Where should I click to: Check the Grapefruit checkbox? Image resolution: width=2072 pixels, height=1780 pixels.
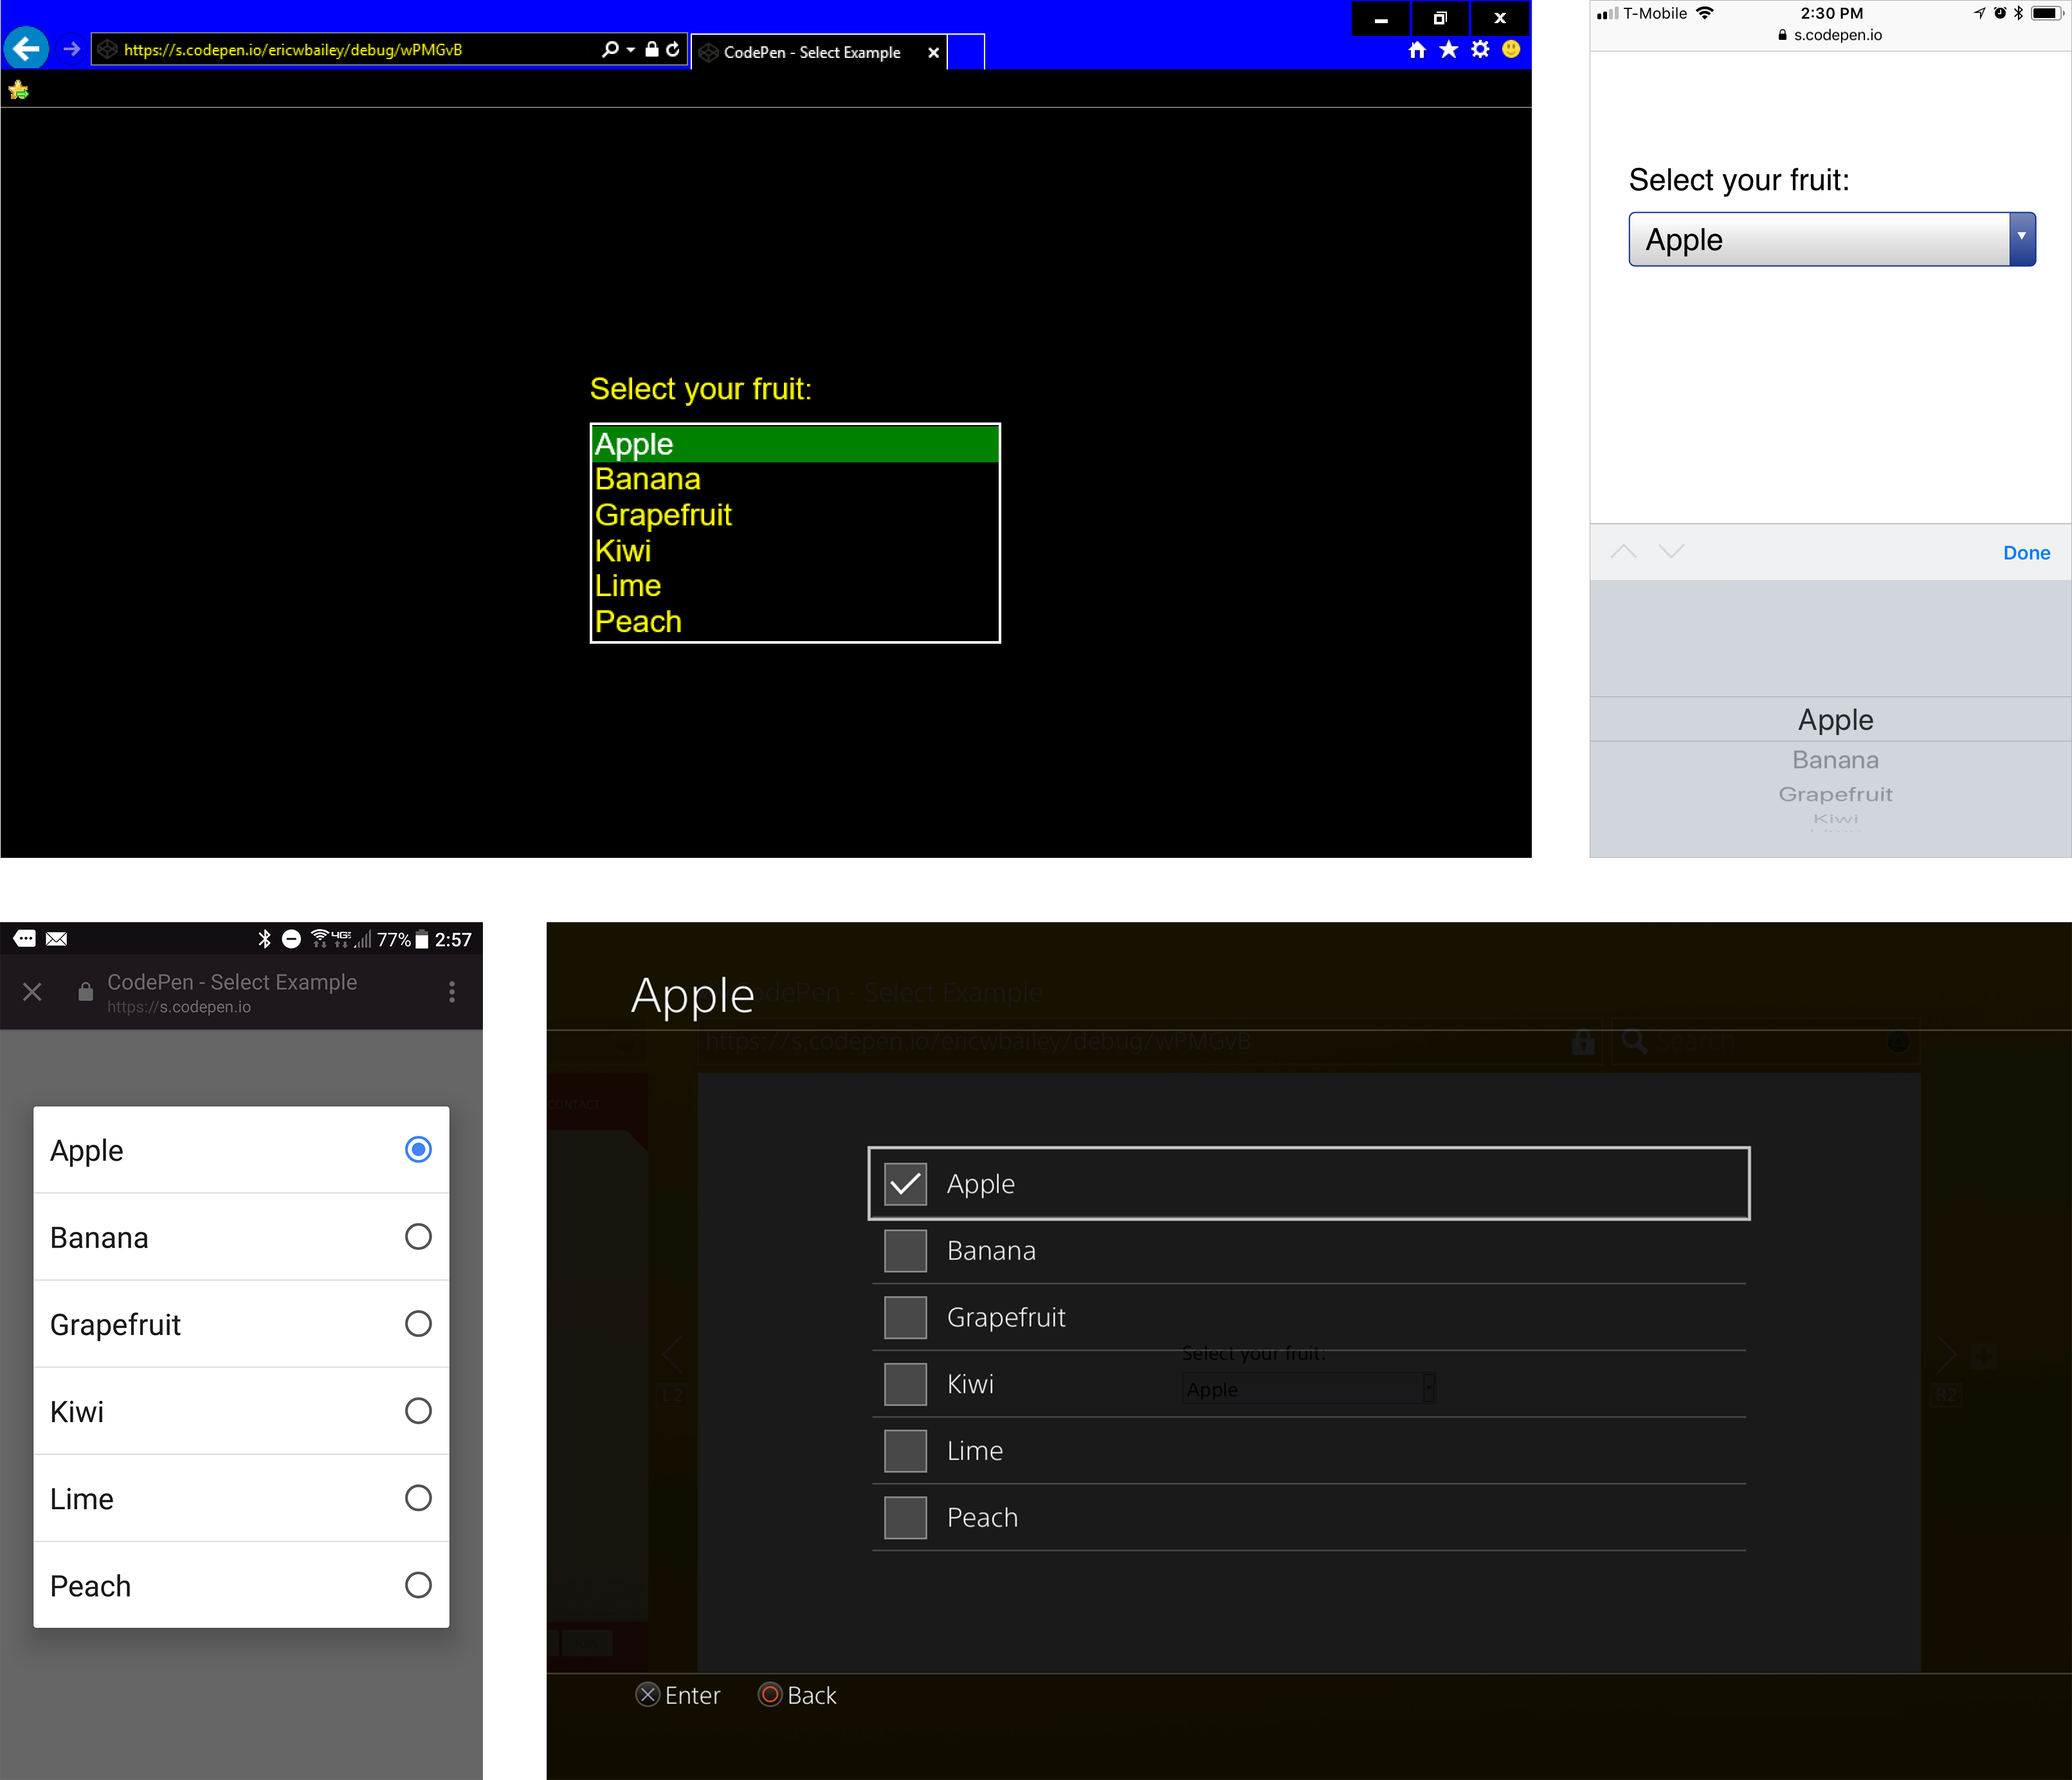click(905, 1317)
